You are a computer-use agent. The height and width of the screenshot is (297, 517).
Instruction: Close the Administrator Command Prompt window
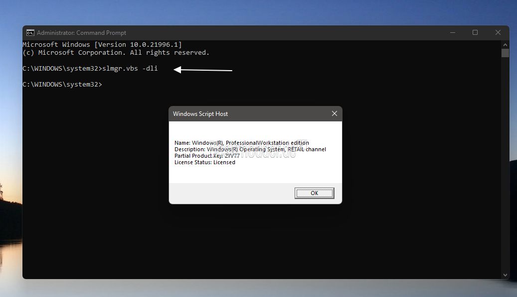point(498,32)
